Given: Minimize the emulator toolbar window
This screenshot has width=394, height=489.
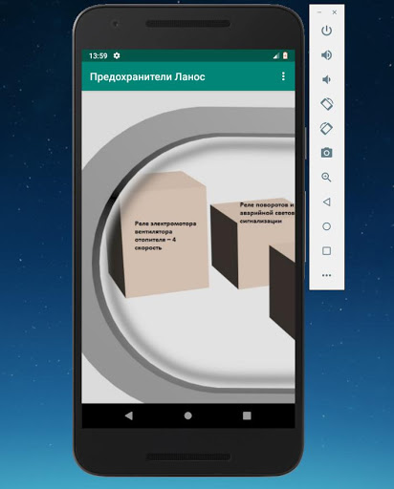Looking at the screenshot, I should point(319,12).
